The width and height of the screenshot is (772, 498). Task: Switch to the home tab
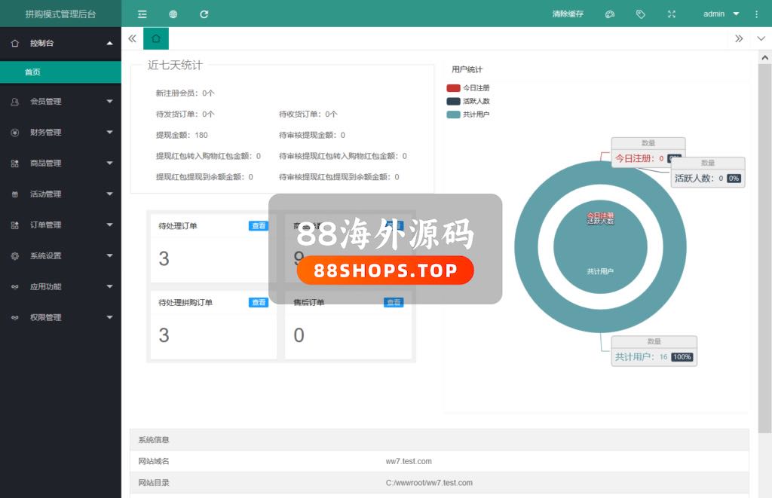coord(156,38)
